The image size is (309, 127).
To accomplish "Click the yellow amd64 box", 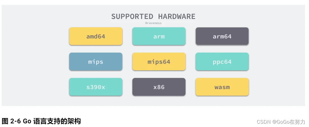I will [96, 36].
